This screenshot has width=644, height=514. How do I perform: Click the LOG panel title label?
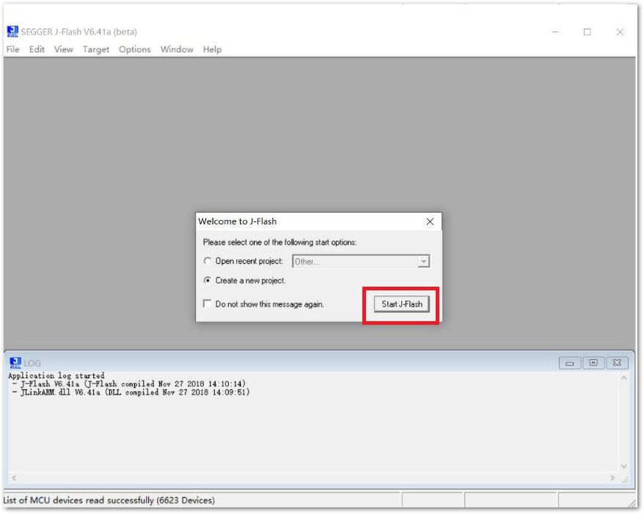[x=32, y=364]
